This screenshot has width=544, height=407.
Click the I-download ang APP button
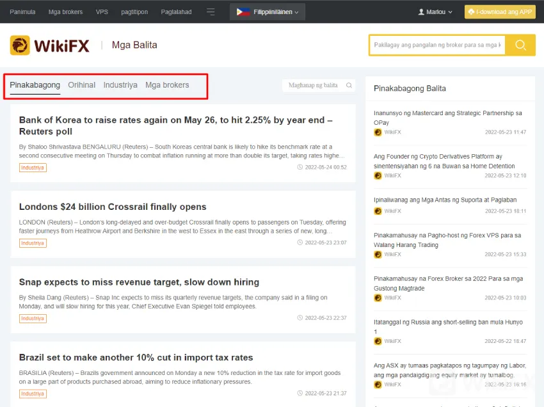click(x=500, y=12)
